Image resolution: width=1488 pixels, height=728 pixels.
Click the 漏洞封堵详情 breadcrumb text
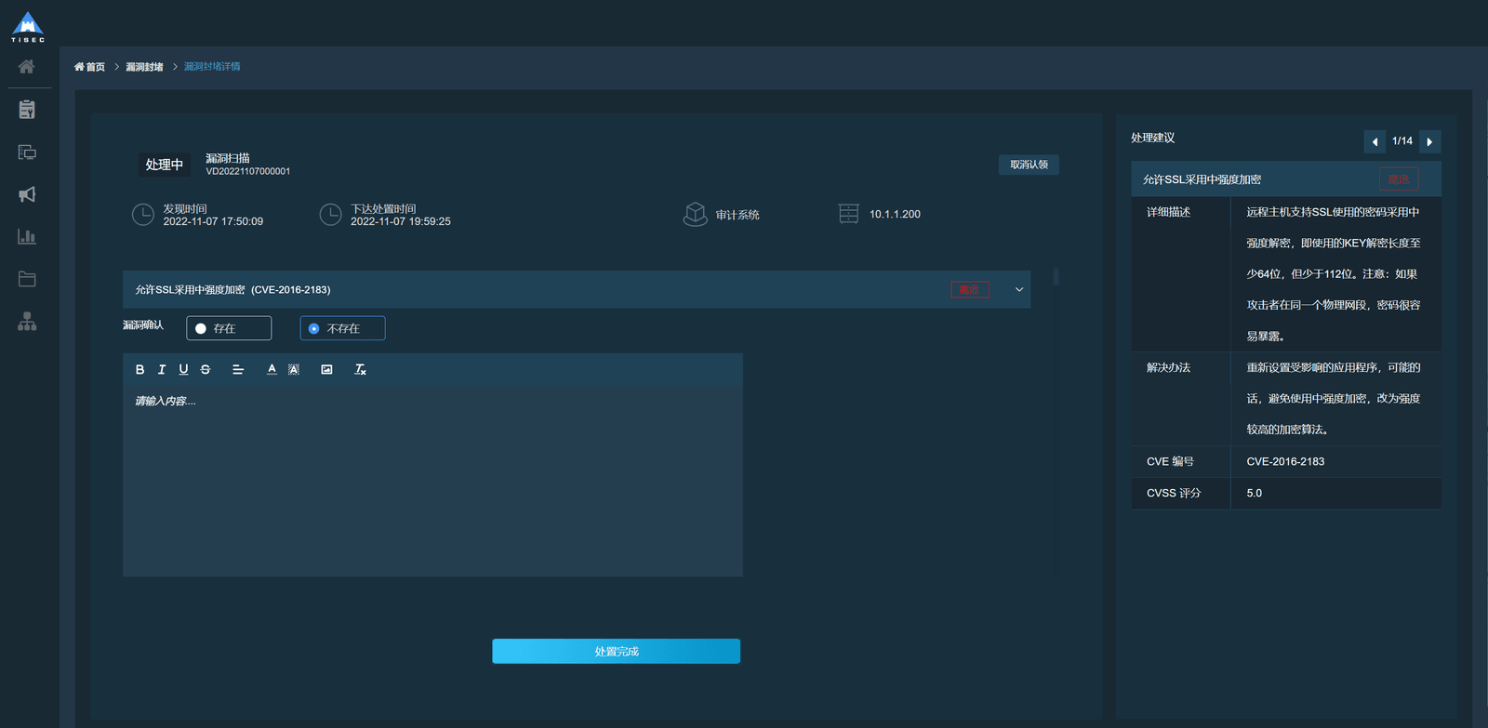pos(212,67)
